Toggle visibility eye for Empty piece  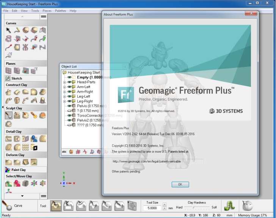pyautogui.click(x=69, y=77)
